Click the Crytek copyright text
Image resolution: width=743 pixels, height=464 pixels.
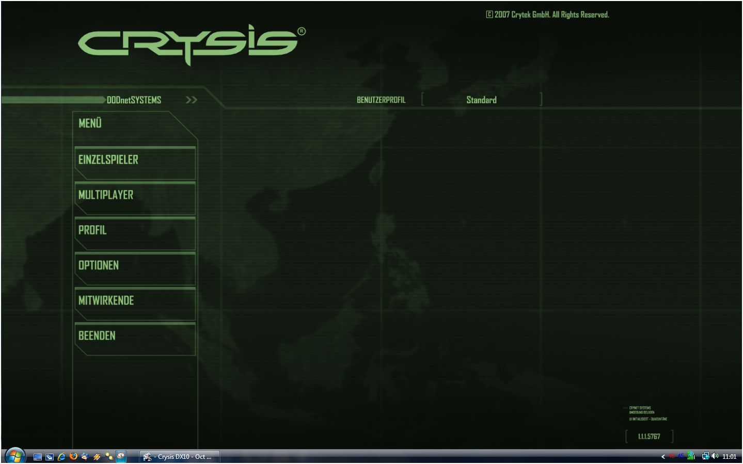(548, 14)
